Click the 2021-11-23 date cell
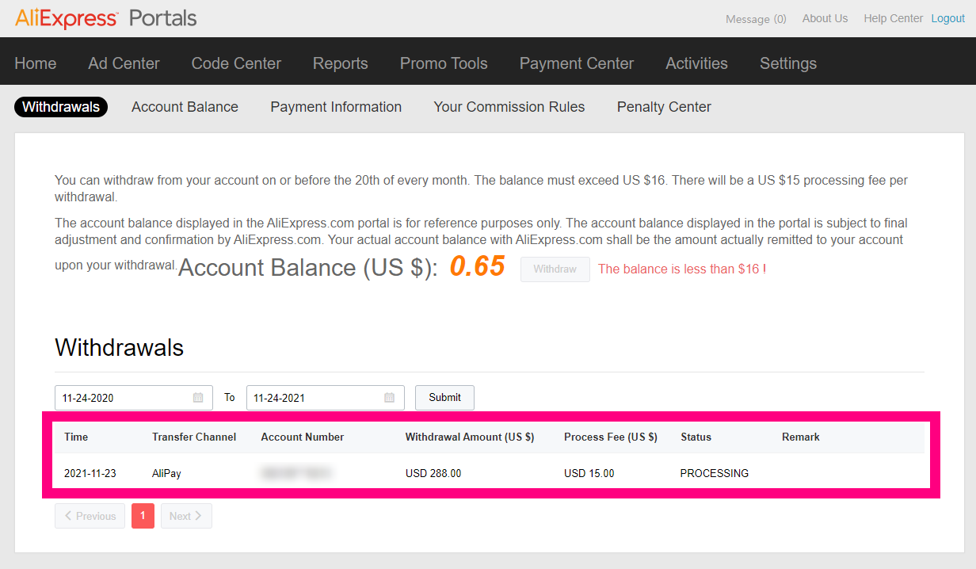This screenshot has height=569, width=976. tap(90, 474)
